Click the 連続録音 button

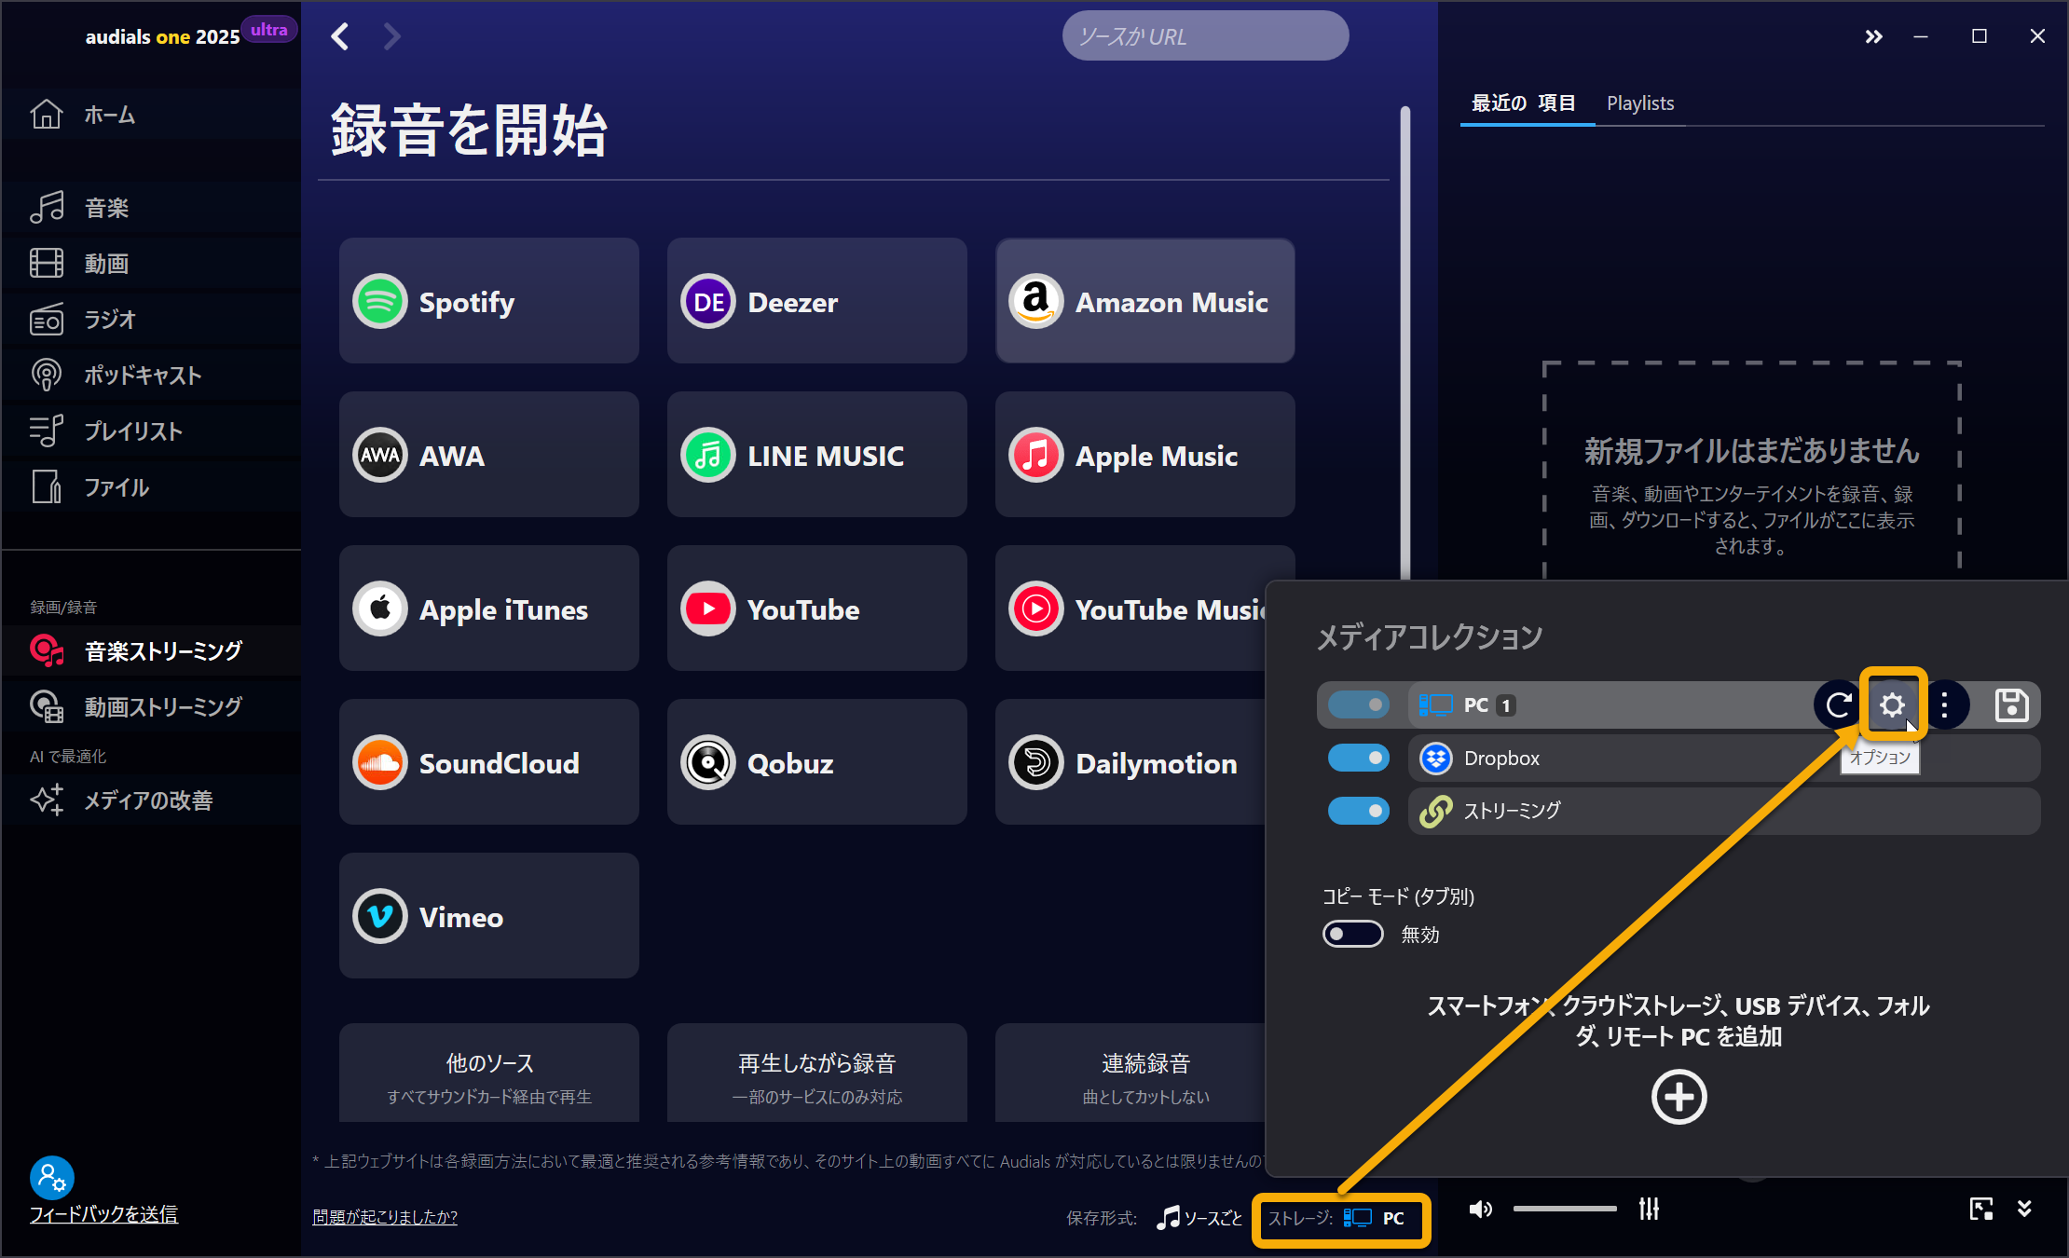click(1130, 1073)
